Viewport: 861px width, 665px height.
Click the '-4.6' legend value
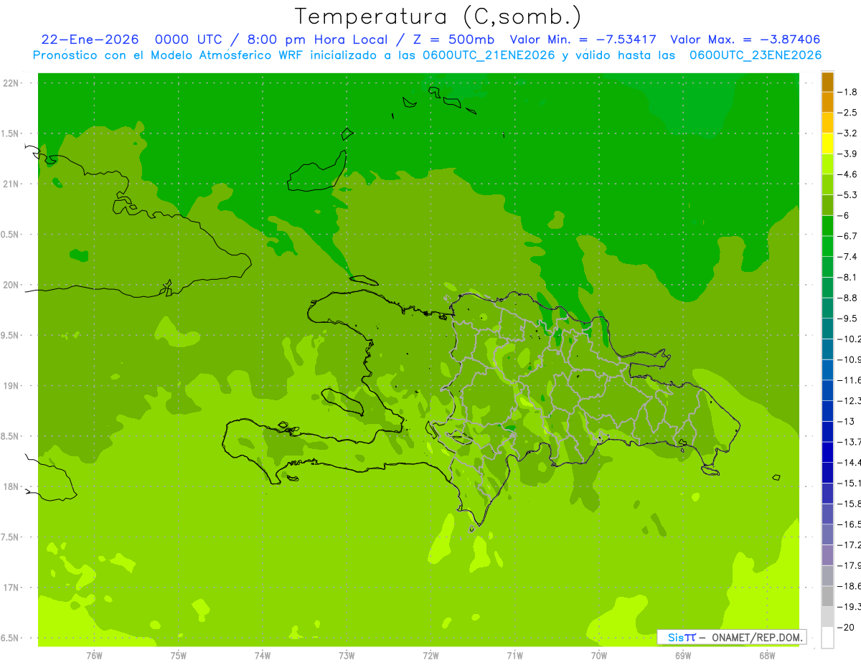[x=847, y=174]
